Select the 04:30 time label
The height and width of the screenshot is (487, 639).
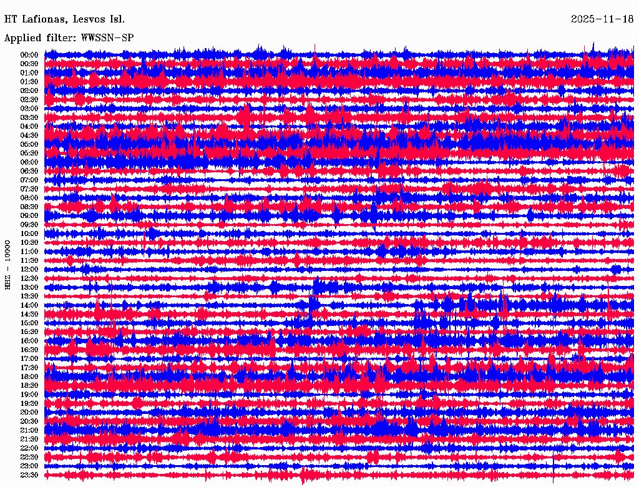click(x=29, y=135)
